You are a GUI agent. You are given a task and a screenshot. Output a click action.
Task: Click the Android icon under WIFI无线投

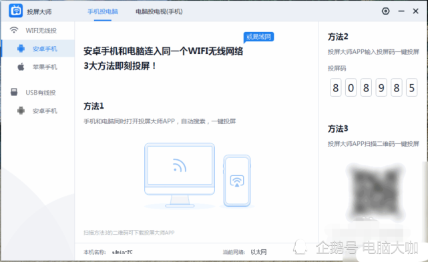pyautogui.click(x=21, y=49)
